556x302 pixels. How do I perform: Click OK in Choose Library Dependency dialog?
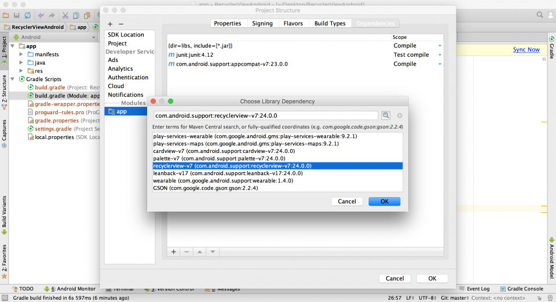(385, 202)
